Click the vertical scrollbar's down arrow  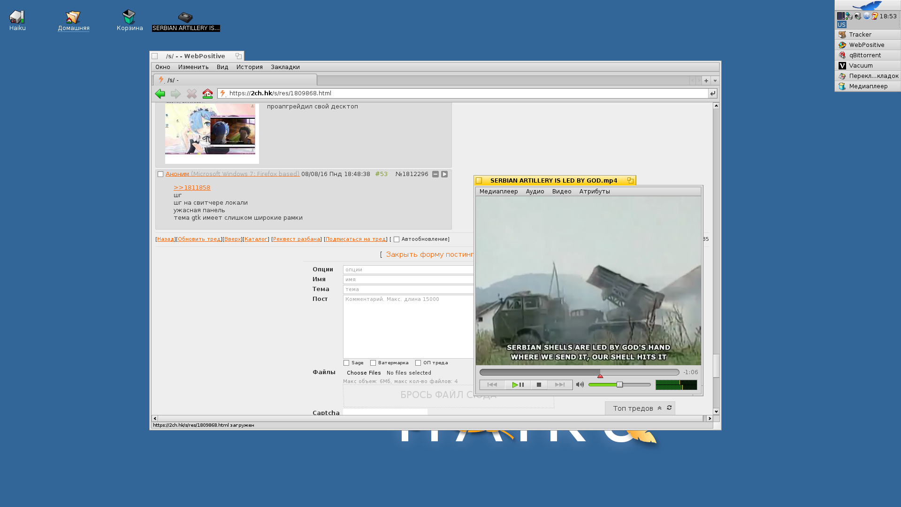[716, 411]
